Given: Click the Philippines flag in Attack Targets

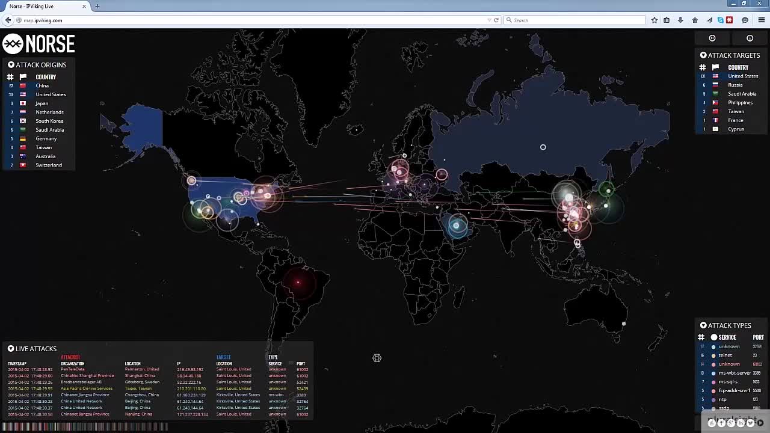Looking at the screenshot, I should coord(715,103).
